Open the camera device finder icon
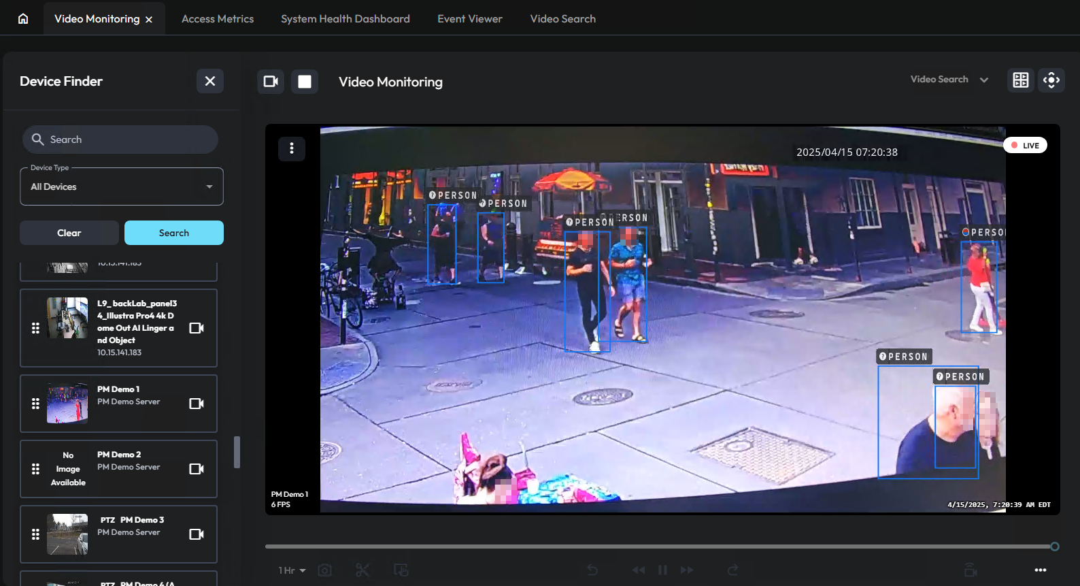This screenshot has width=1080, height=586. [271, 82]
